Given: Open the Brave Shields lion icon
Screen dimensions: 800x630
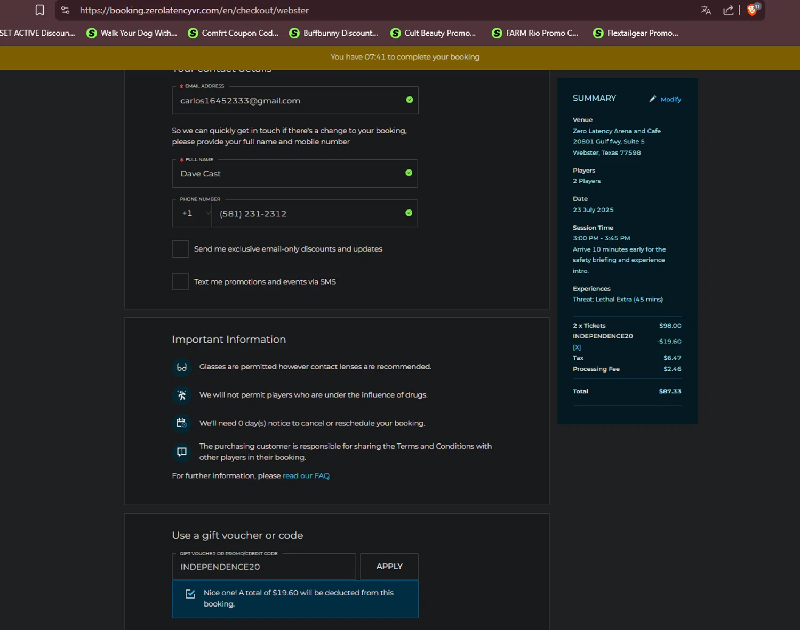Looking at the screenshot, I should [x=753, y=10].
